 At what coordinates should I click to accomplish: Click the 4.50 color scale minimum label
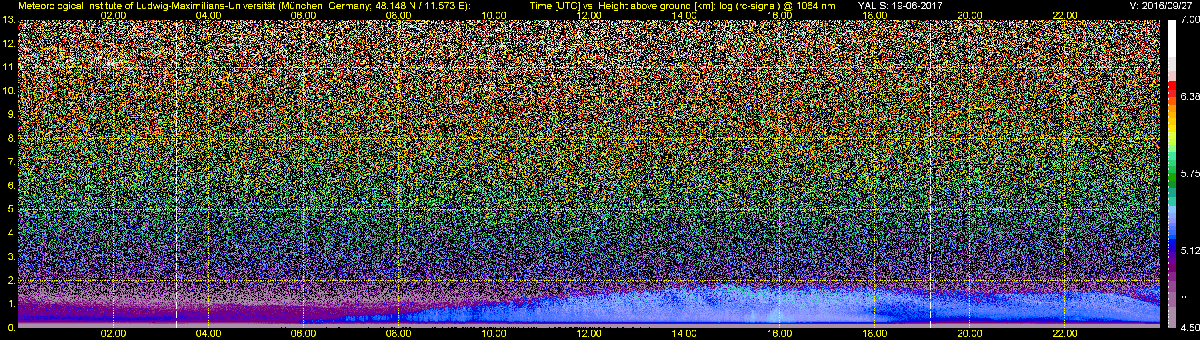1190,328
